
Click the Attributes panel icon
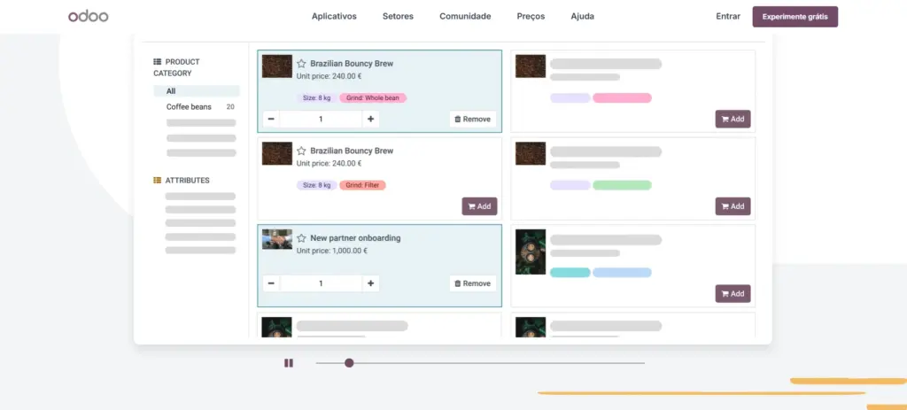[158, 181]
